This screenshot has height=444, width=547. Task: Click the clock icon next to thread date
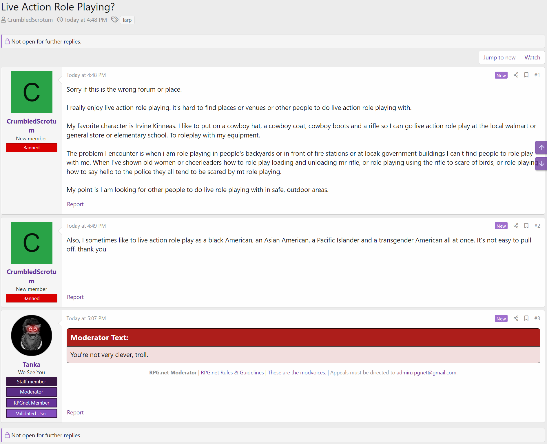pyautogui.click(x=60, y=20)
